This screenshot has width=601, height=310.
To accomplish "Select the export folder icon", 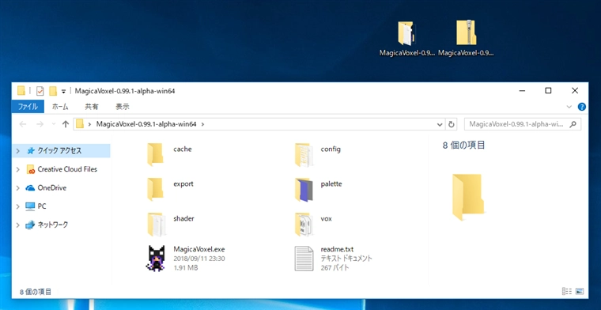I will pos(155,189).
